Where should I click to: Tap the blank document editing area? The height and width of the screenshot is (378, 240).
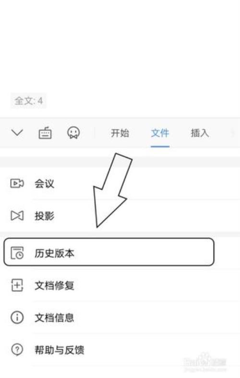[x=120, y=46]
